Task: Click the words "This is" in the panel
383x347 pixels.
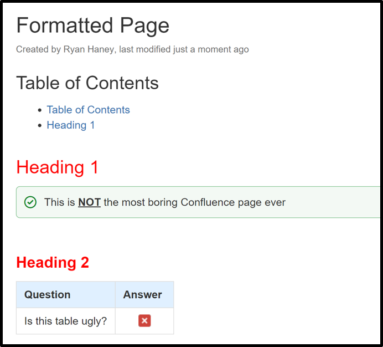Action: pos(59,202)
